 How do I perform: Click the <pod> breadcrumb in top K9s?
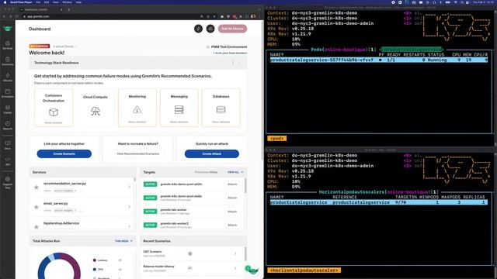(277, 139)
